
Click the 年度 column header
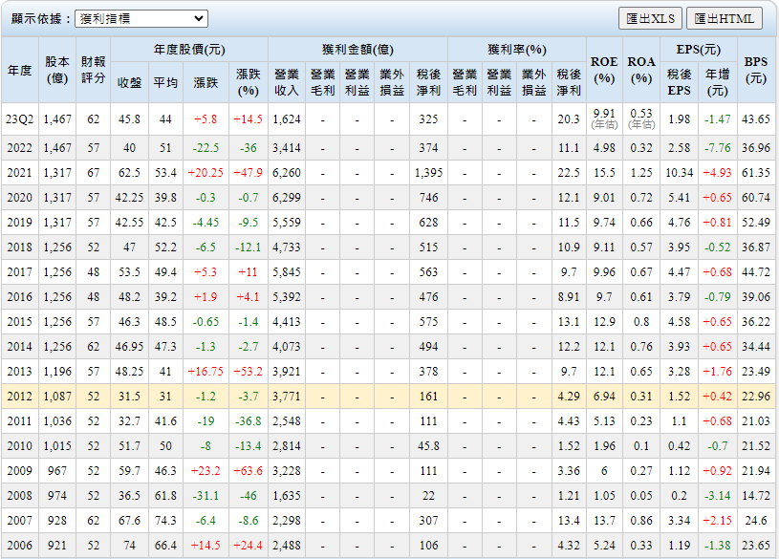click(20, 71)
